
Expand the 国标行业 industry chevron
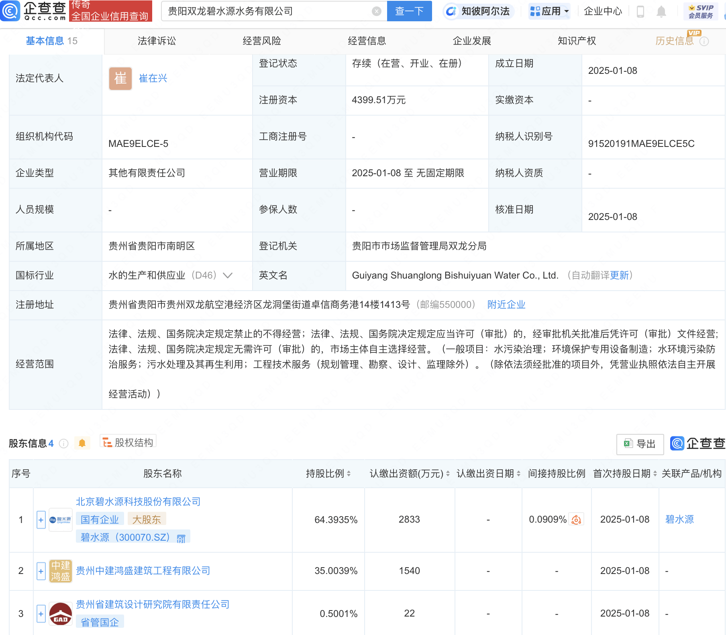coord(228,275)
